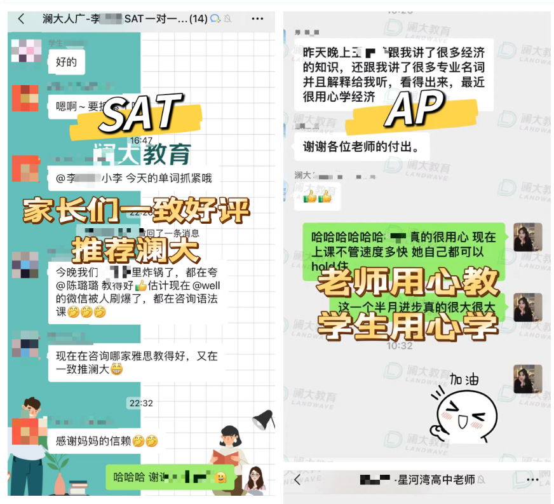Tap the woman avatar beside the 真的很用心 message
The height and width of the screenshot is (504, 554).
pos(527,237)
